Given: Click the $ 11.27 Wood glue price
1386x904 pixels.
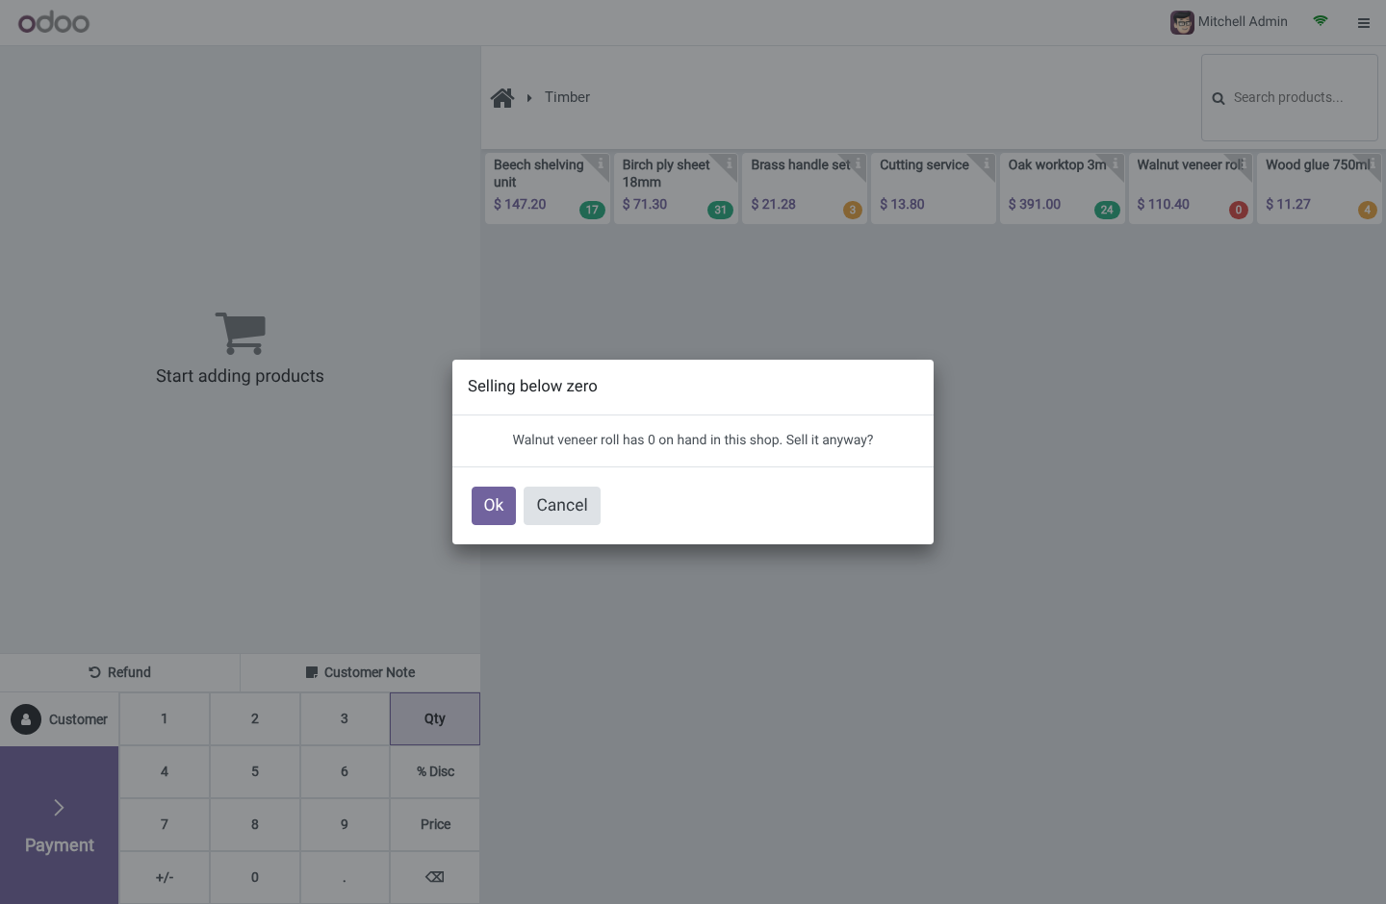Looking at the screenshot, I should point(1288,204).
